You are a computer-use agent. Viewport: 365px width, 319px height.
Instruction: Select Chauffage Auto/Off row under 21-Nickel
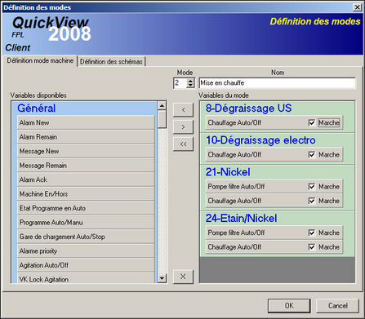coord(274,201)
